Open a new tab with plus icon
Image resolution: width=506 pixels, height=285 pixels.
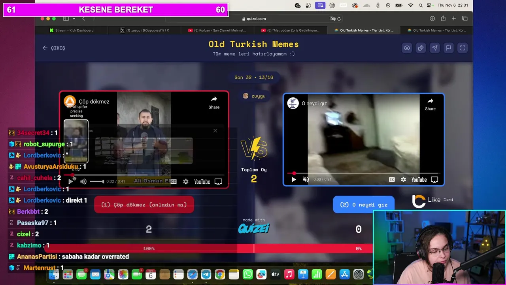pos(454,19)
